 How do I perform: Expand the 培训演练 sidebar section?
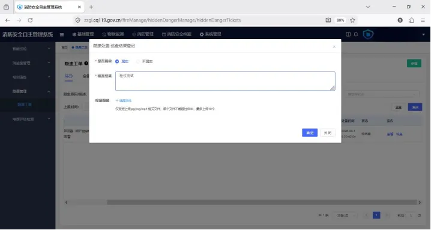[28, 77]
